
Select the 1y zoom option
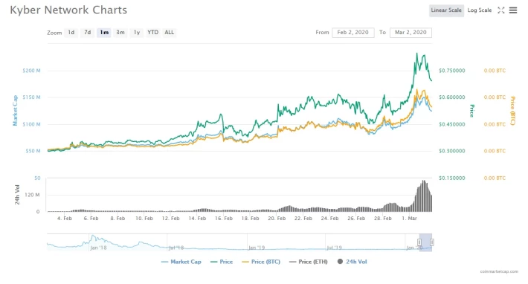[137, 32]
